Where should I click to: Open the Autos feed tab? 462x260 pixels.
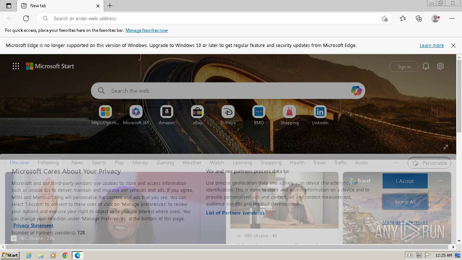[x=362, y=163]
